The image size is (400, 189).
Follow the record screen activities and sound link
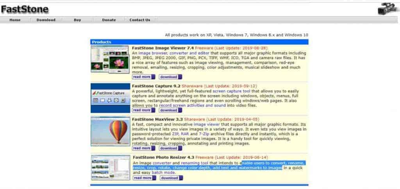[x=192, y=105]
